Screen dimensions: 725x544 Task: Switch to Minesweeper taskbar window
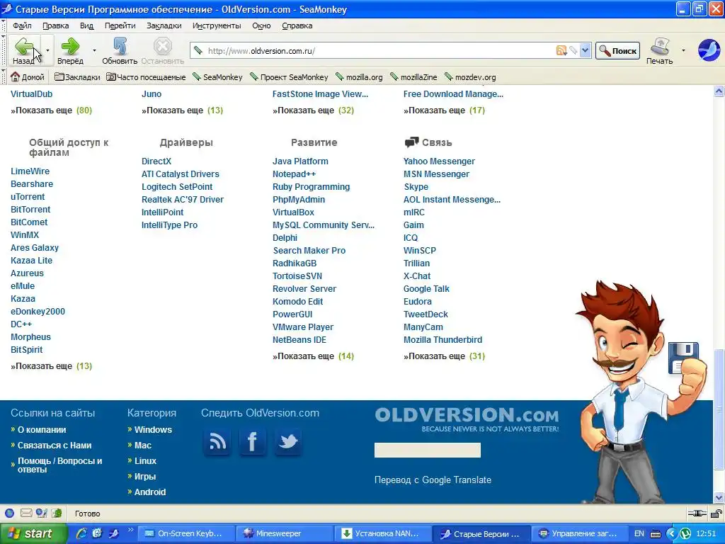(283, 533)
